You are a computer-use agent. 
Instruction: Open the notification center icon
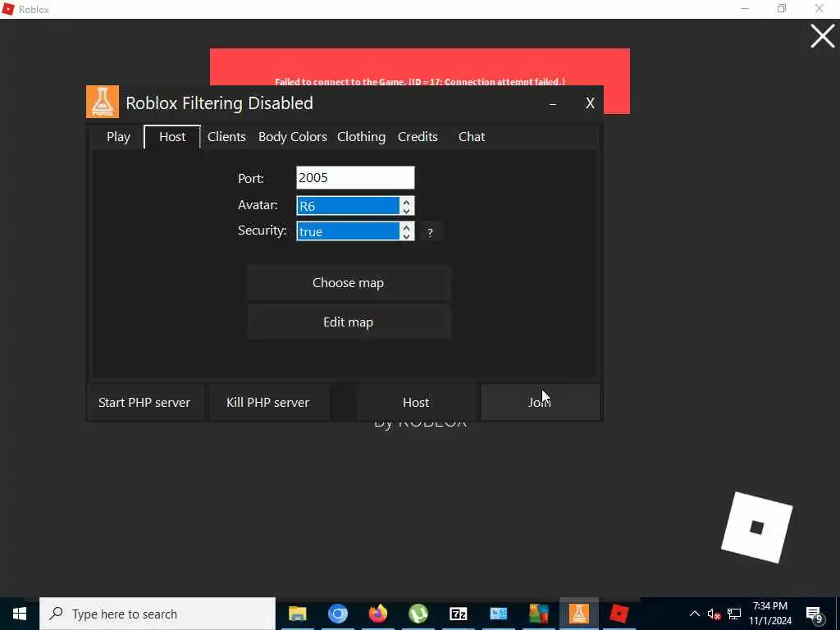[814, 615]
